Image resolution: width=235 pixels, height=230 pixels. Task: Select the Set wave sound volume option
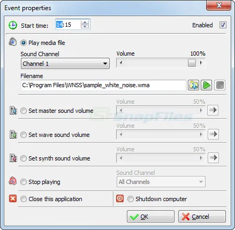24,135
